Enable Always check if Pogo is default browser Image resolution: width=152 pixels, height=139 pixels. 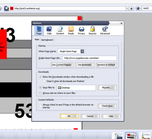pyautogui.click(x=40, y=106)
